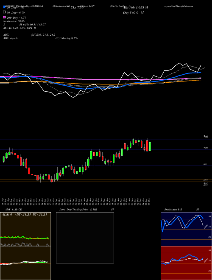212x280 pixels.
Task: Click the blue 20 Day legend swatch
Action: (x=4, y=7)
